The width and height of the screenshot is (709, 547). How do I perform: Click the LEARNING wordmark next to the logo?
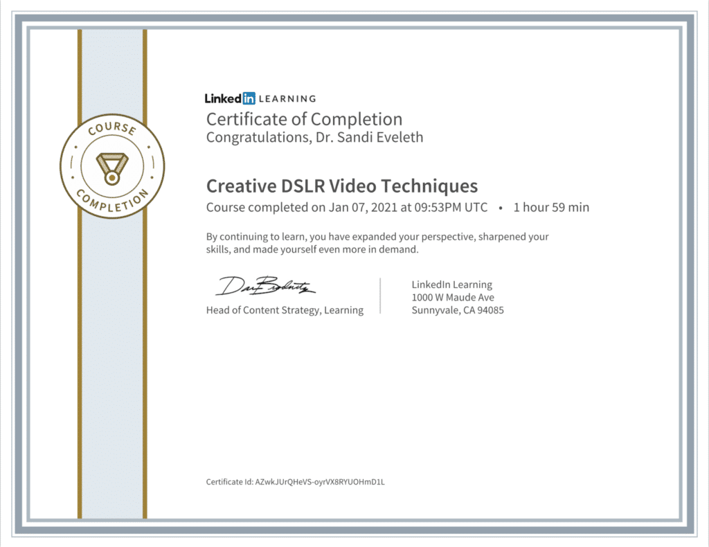pos(287,98)
